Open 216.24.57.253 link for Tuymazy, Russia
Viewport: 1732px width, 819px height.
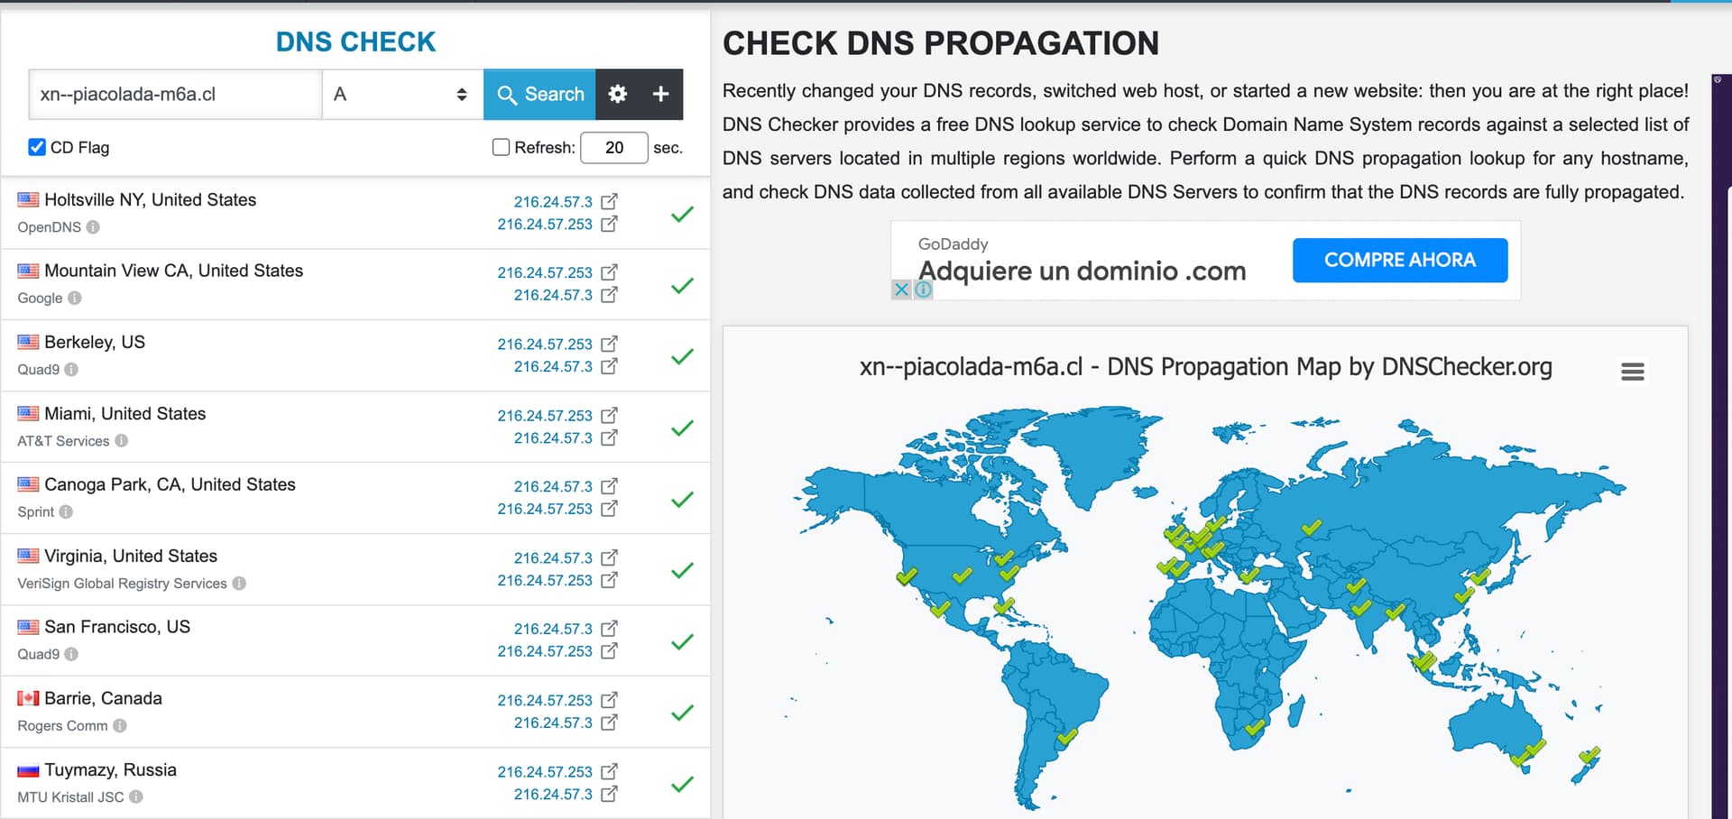tap(545, 771)
